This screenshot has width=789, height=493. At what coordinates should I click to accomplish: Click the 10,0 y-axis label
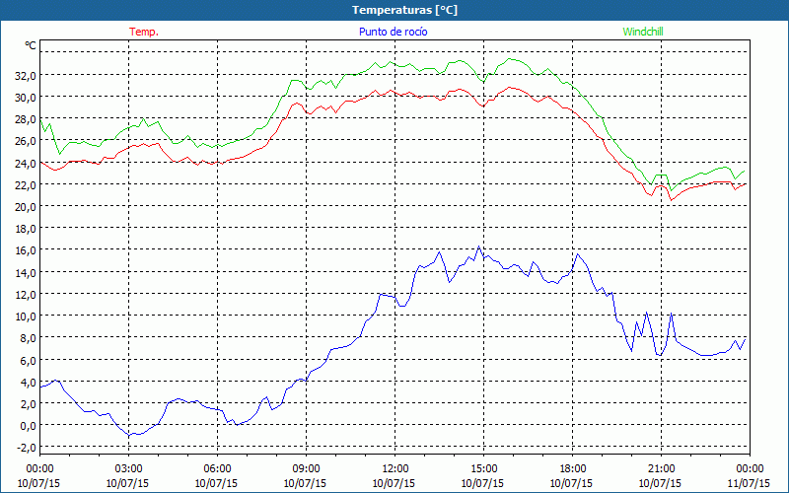(26, 316)
